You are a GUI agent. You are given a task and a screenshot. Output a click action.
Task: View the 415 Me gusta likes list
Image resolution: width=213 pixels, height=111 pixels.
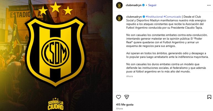click(x=125, y=104)
